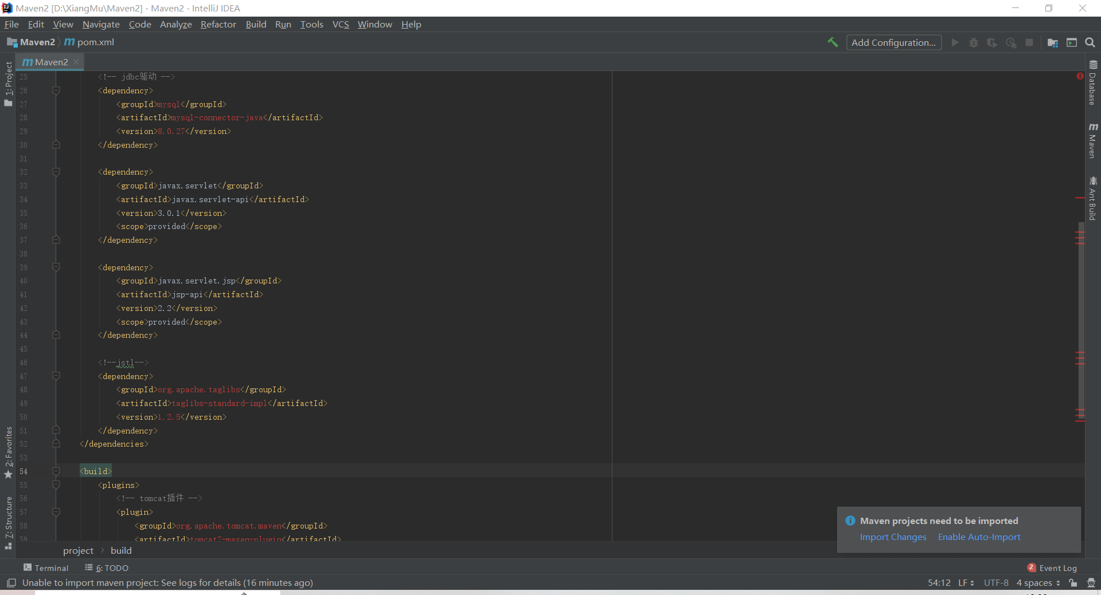Click the Enable Auto-Import link
The height and width of the screenshot is (595, 1101).
click(979, 537)
